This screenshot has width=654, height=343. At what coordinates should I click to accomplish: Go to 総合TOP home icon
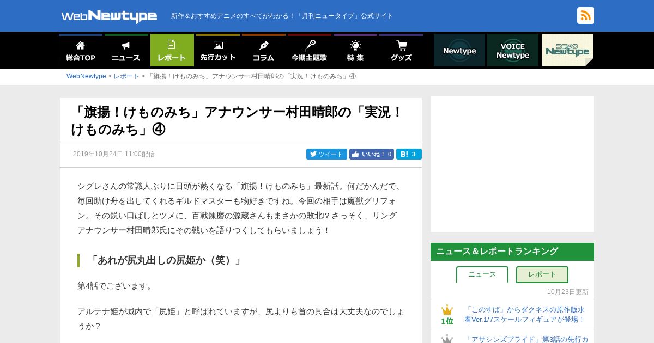(x=81, y=51)
